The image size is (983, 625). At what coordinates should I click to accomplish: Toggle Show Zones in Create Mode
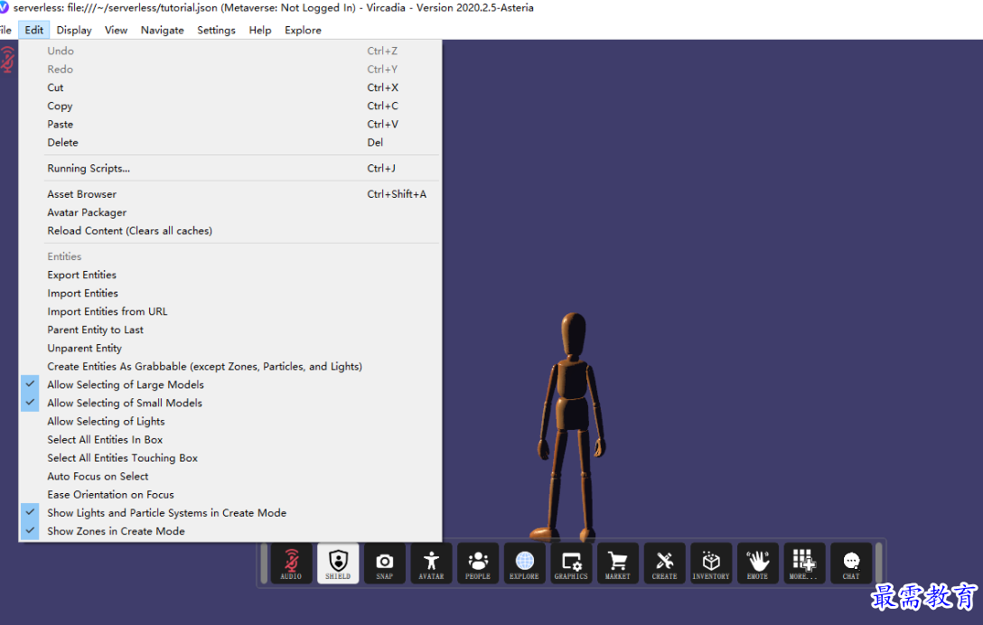(230, 531)
